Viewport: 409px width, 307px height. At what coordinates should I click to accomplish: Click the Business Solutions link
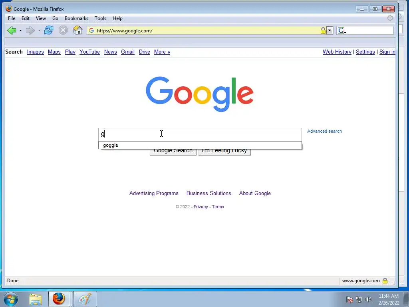pyautogui.click(x=208, y=193)
